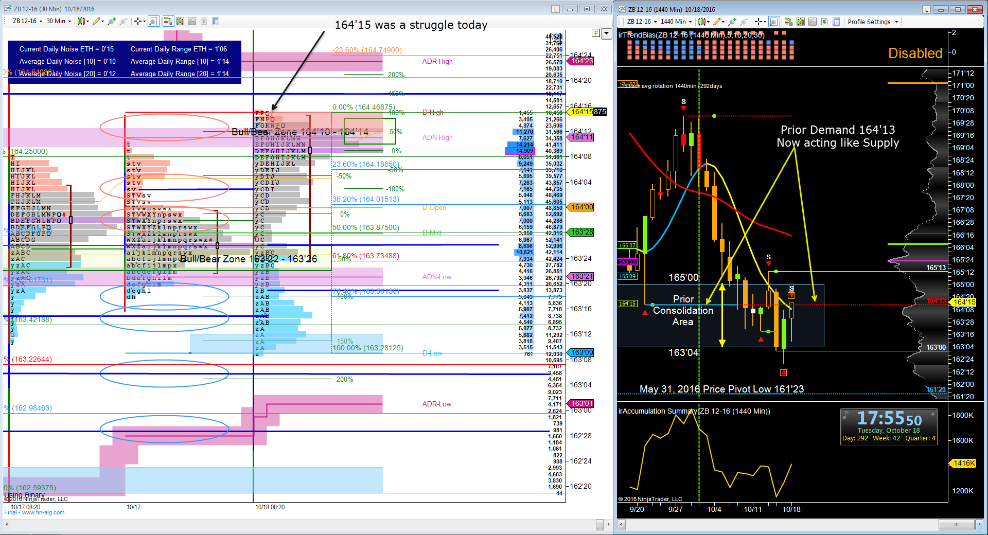Open Chart Trader icon in 1440 Min window

788,22
